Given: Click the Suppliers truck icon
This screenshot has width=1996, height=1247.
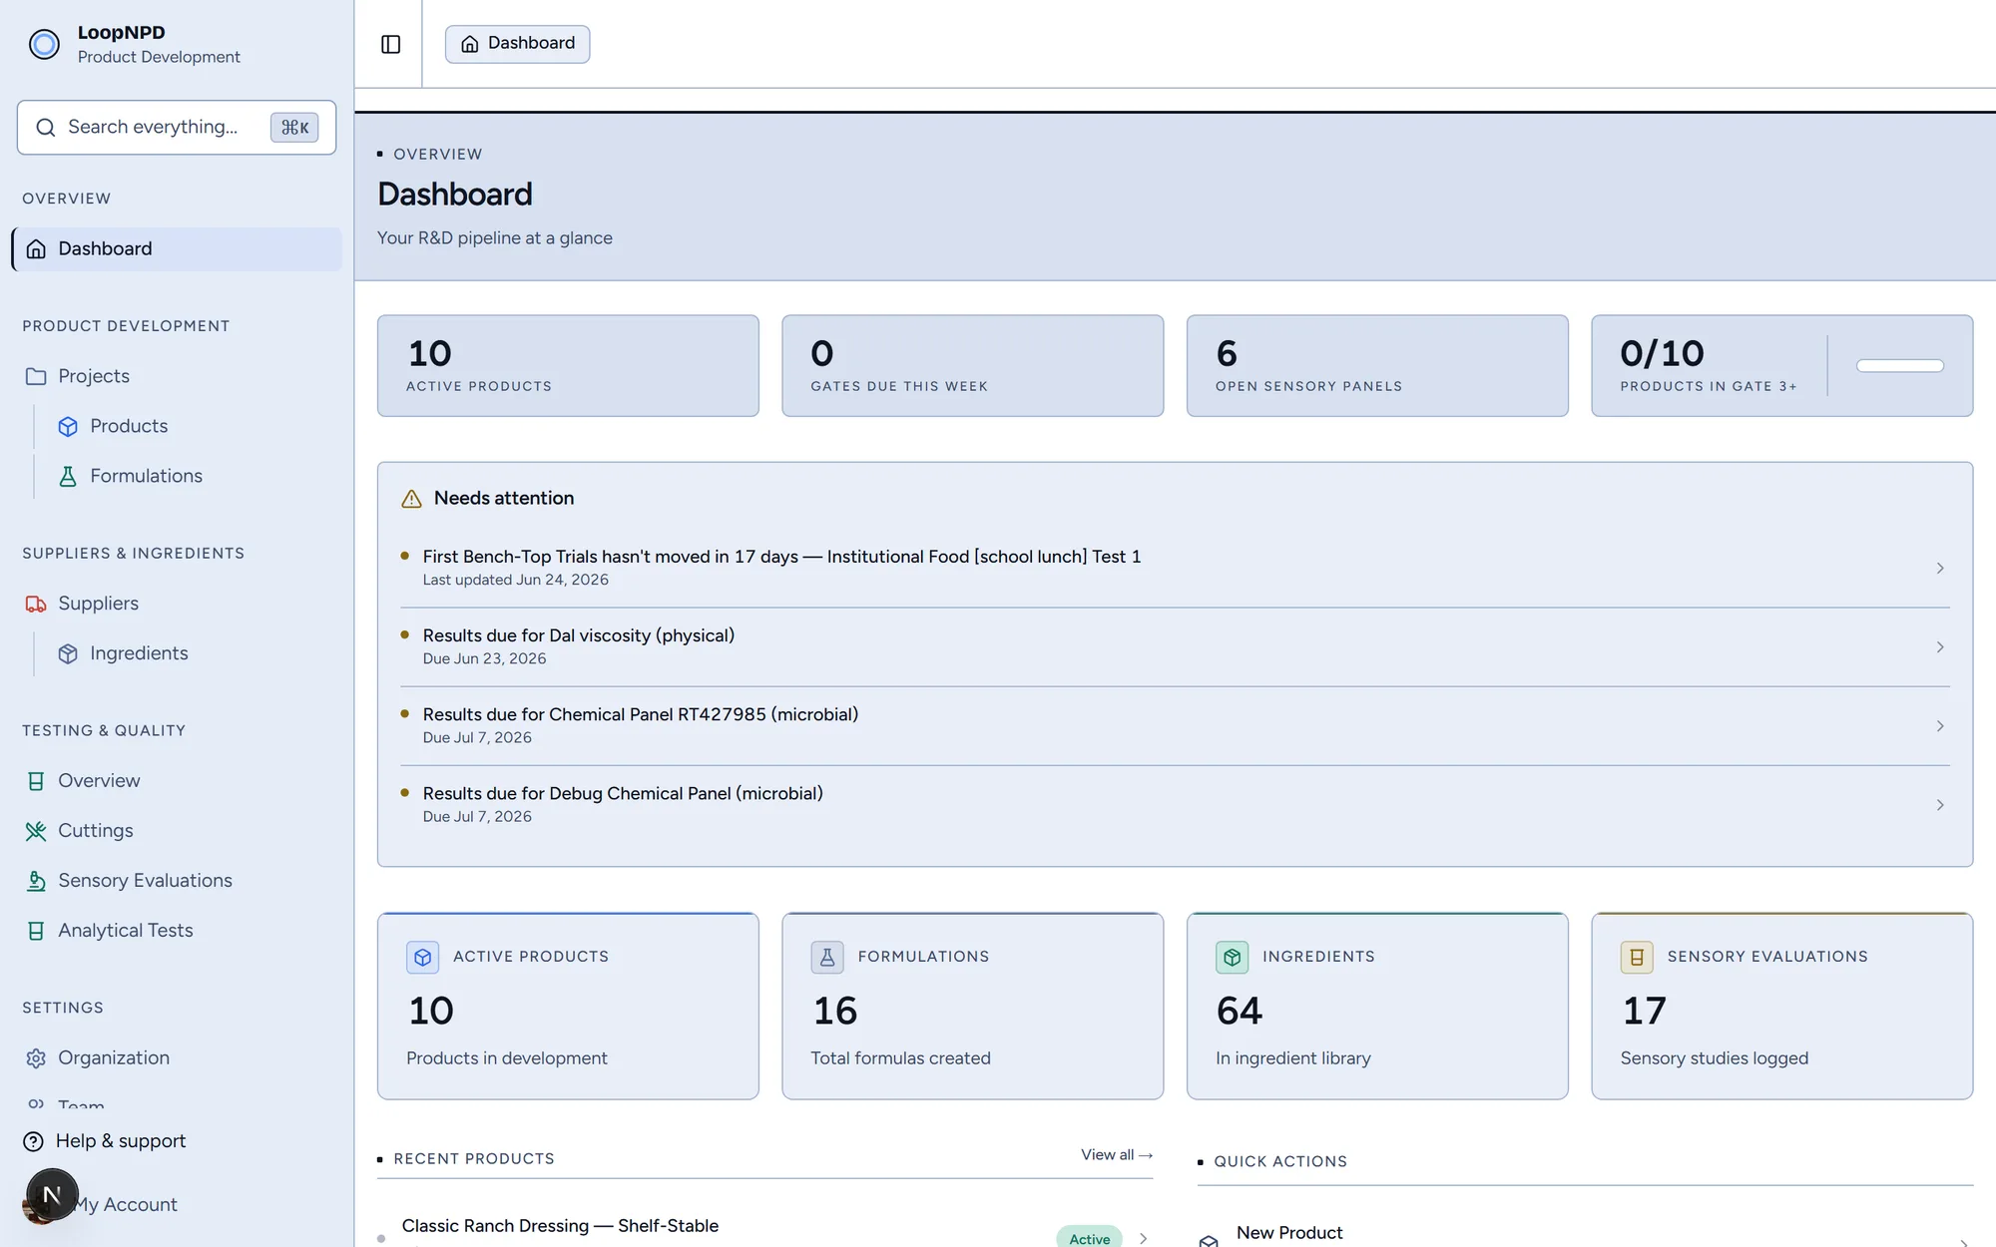Looking at the screenshot, I should pyautogui.click(x=36, y=605).
